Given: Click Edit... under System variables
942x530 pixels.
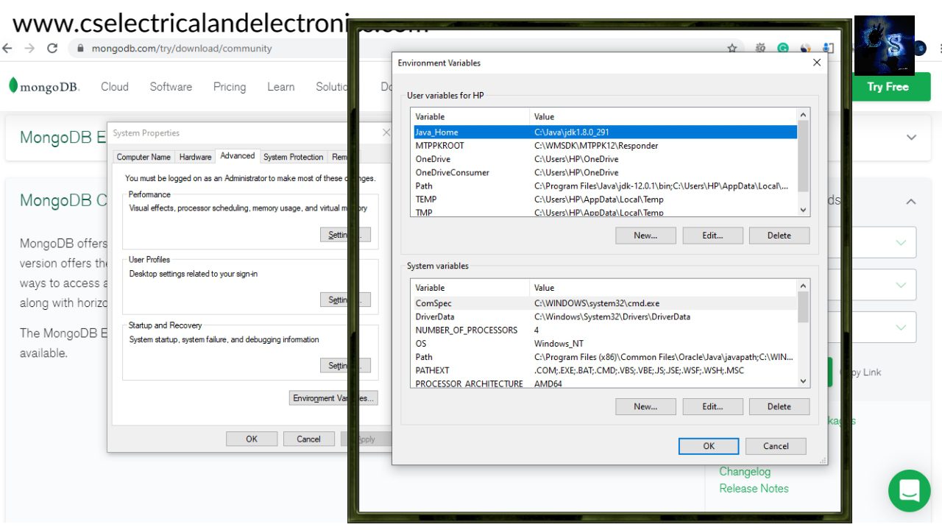Looking at the screenshot, I should click(712, 406).
